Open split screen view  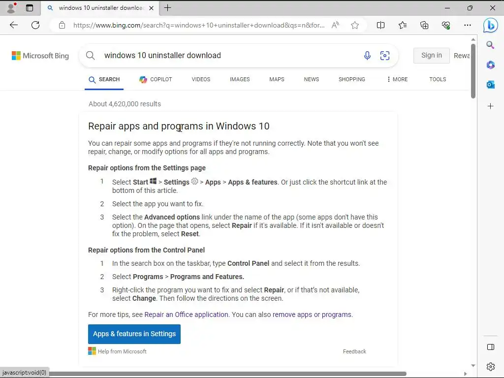click(x=380, y=25)
